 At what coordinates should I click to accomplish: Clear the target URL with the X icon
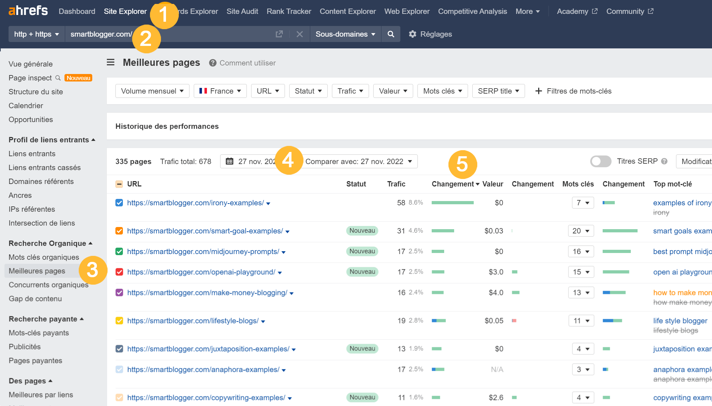coord(300,34)
